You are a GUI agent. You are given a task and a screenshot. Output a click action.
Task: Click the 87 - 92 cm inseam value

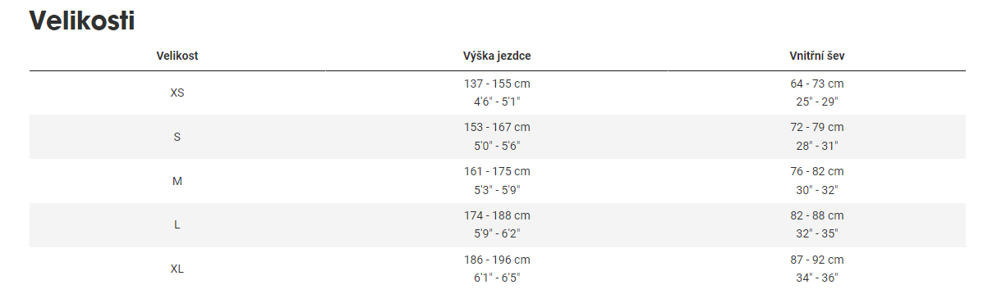[817, 260]
